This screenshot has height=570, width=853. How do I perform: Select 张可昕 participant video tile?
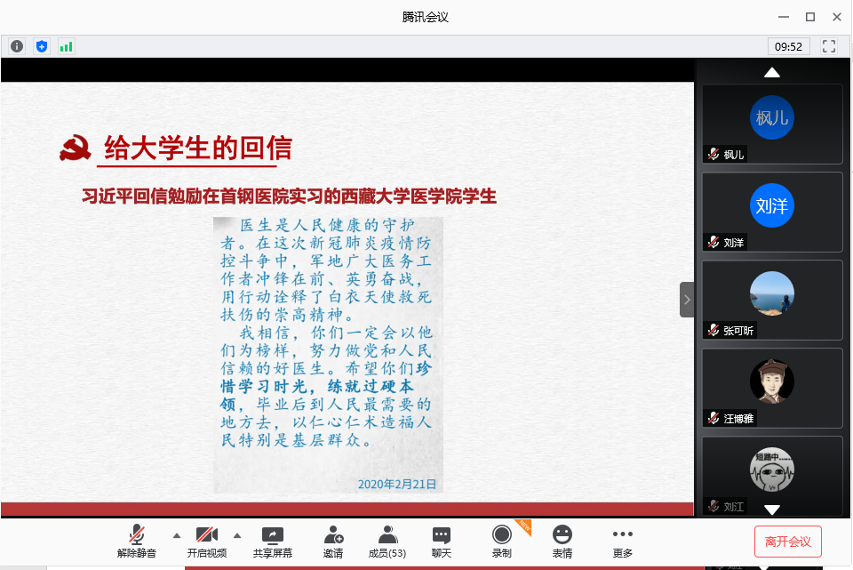[772, 300]
